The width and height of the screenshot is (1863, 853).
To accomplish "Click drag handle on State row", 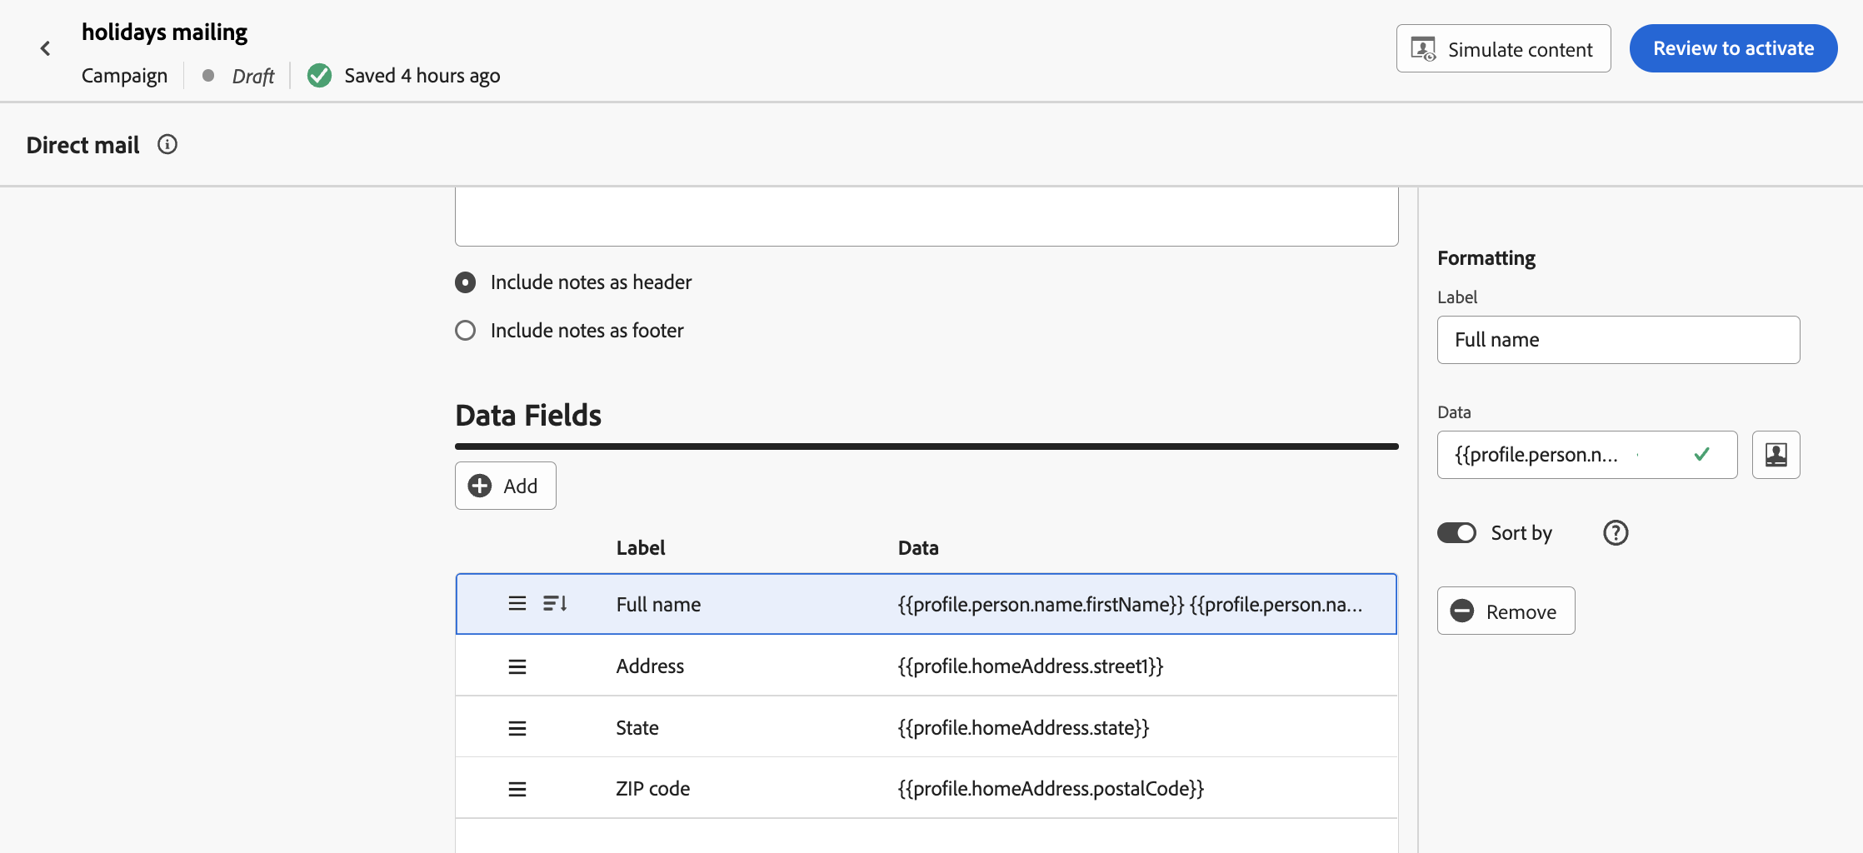I will pos(517,728).
